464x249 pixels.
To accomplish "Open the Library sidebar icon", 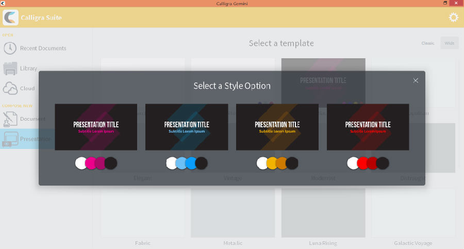I will [10, 69].
